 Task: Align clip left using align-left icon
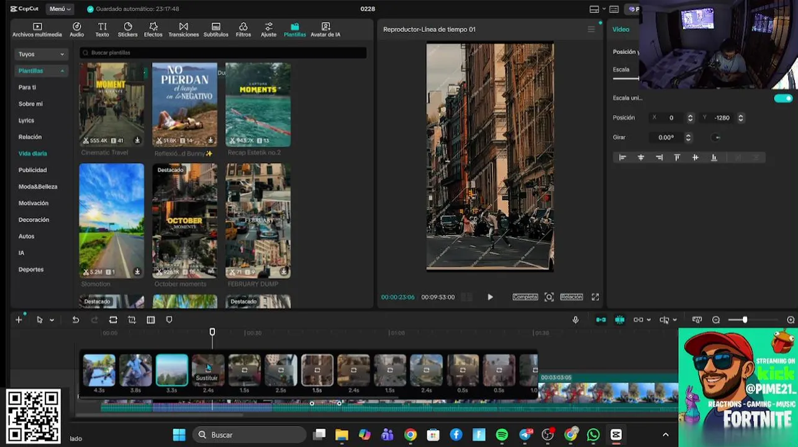coord(622,158)
